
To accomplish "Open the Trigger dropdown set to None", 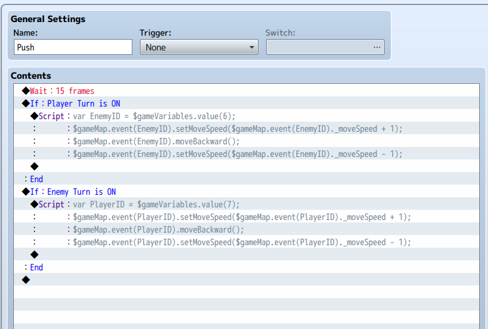I will (199, 47).
